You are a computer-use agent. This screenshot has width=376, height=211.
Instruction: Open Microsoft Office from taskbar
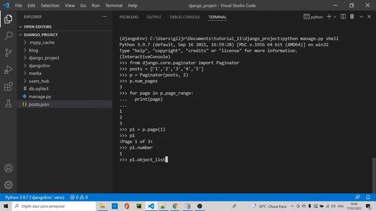[x=127, y=206]
